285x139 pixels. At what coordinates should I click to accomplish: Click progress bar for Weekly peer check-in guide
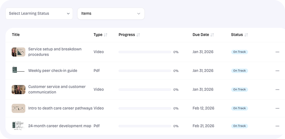pos(145,71)
